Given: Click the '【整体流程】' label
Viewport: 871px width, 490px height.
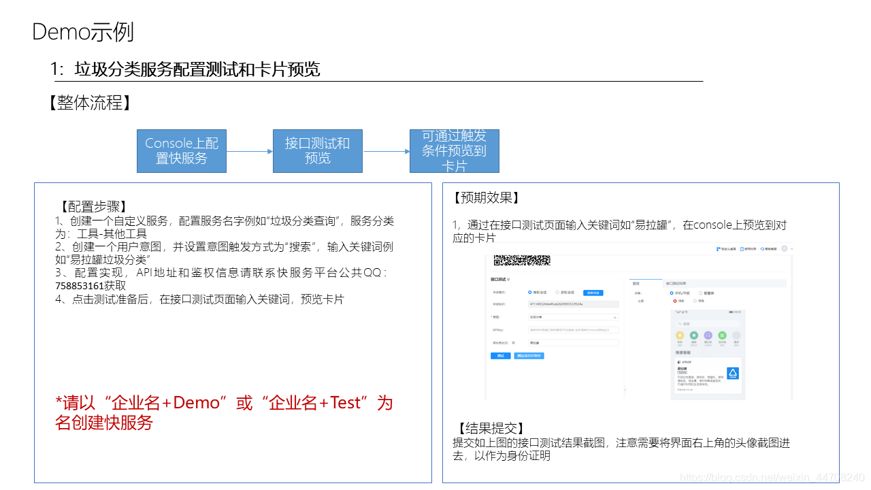Looking at the screenshot, I should 89,103.
